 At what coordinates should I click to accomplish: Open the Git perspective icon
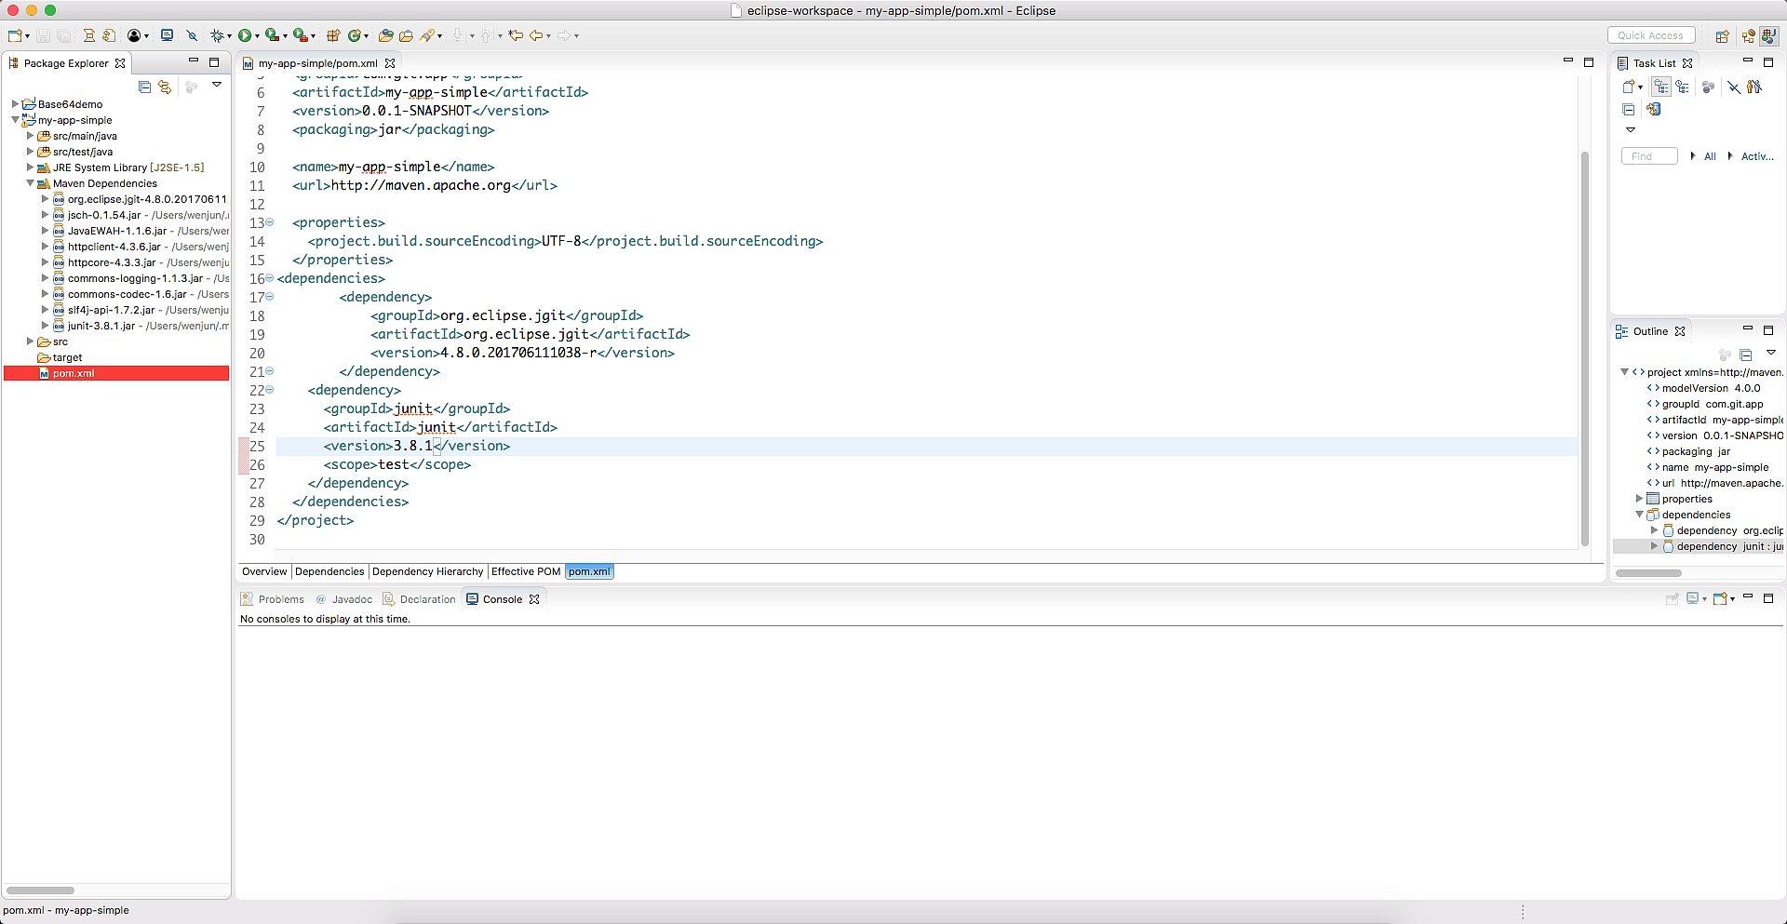(1748, 35)
